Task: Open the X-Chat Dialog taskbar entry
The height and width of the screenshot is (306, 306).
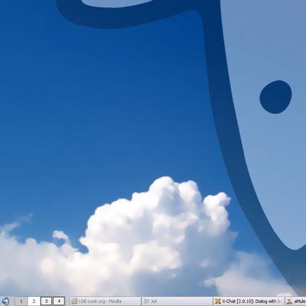Action: 249,301
